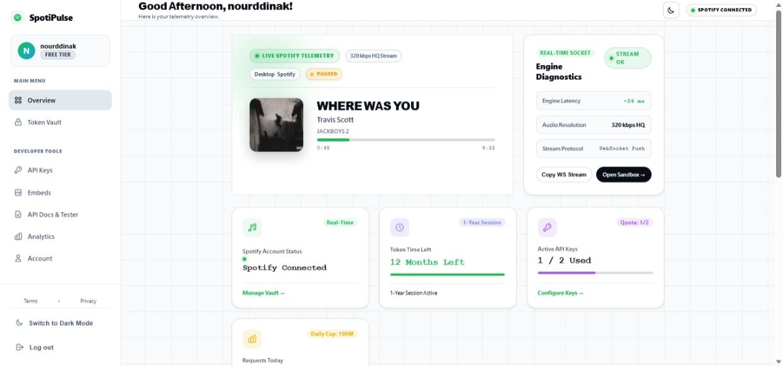Viewport: 783px width, 366px height.
Task: Click the nourddinak avatar circle
Action: (26, 50)
